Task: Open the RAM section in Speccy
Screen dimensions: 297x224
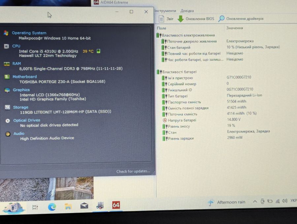Action: [17, 64]
